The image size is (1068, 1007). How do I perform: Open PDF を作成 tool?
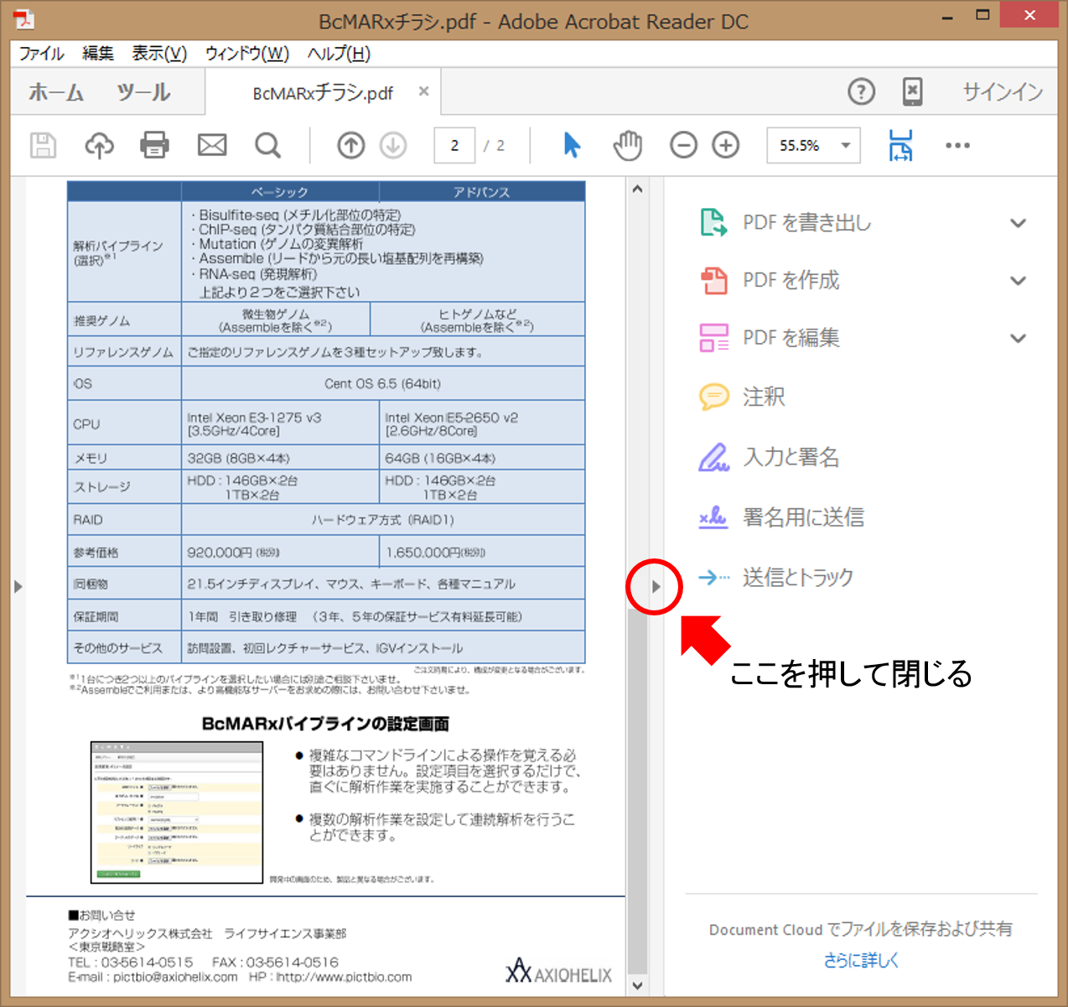(x=770, y=280)
